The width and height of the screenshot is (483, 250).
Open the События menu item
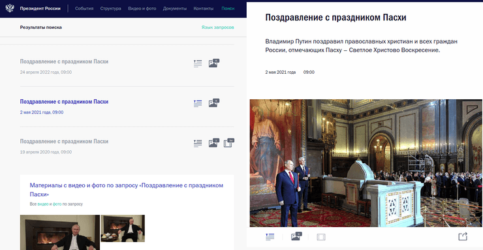point(84,8)
